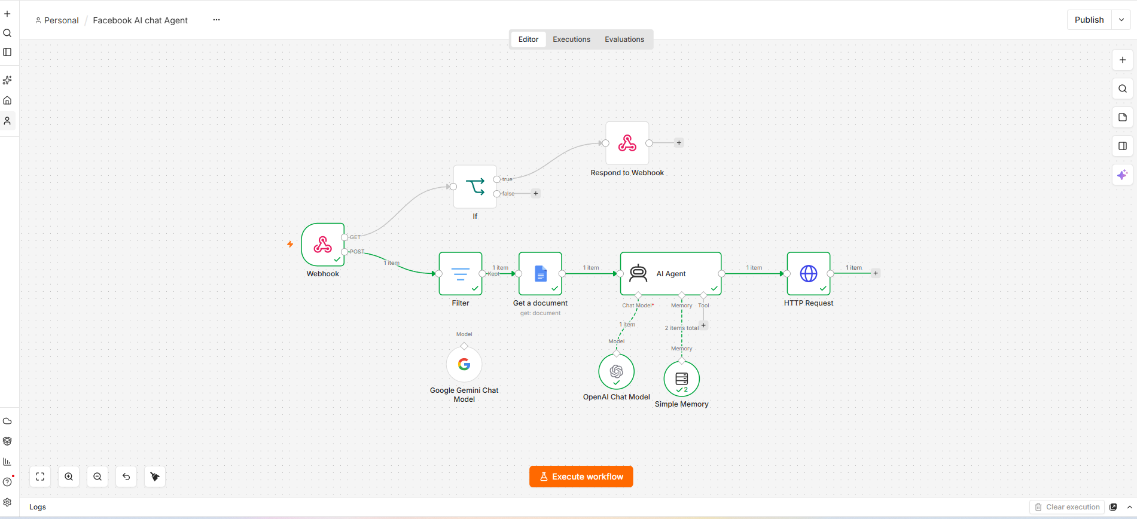1137x519 pixels.
Task: Zoom in on the canvas
Action: tap(69, 477)
